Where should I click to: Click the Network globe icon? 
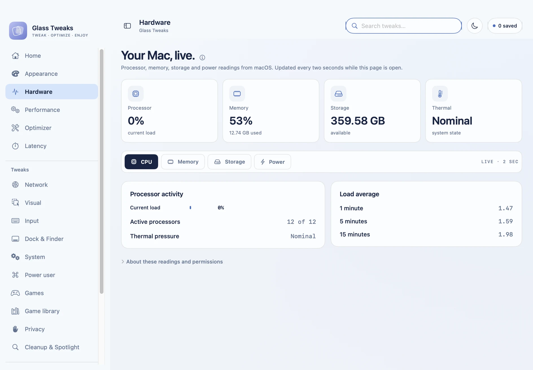(x=15, y=185)
